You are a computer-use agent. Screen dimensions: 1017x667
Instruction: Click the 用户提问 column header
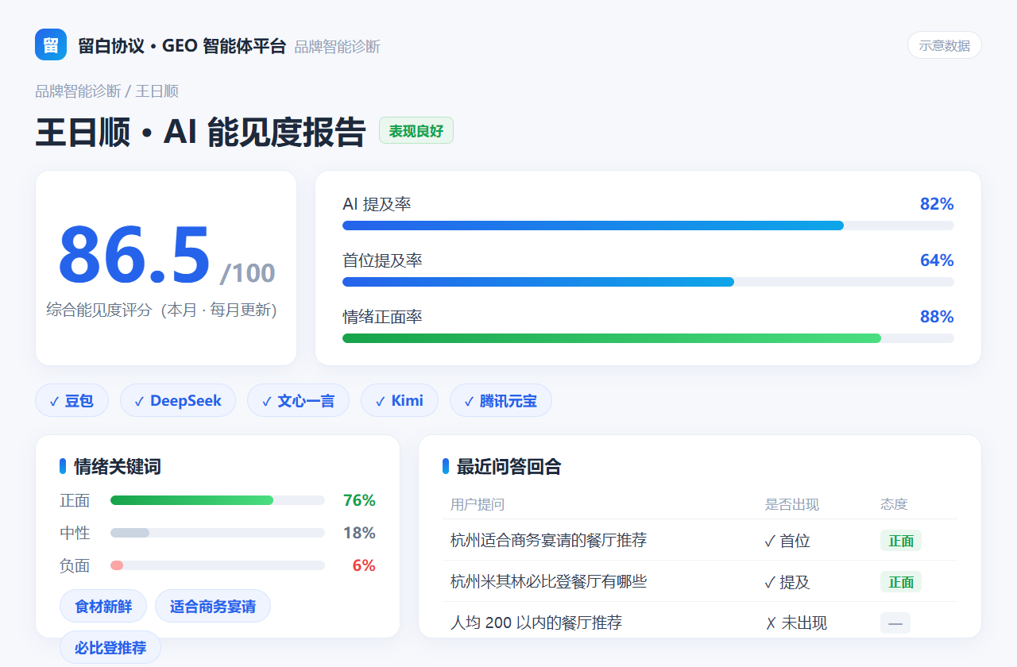click(x=478, y=504)
